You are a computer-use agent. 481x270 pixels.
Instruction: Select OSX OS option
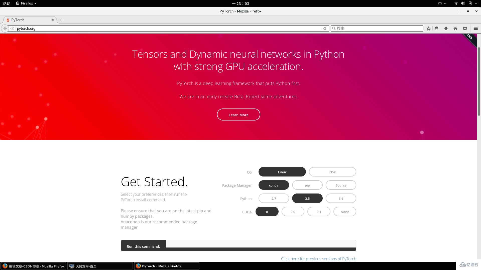pos(332,172)
